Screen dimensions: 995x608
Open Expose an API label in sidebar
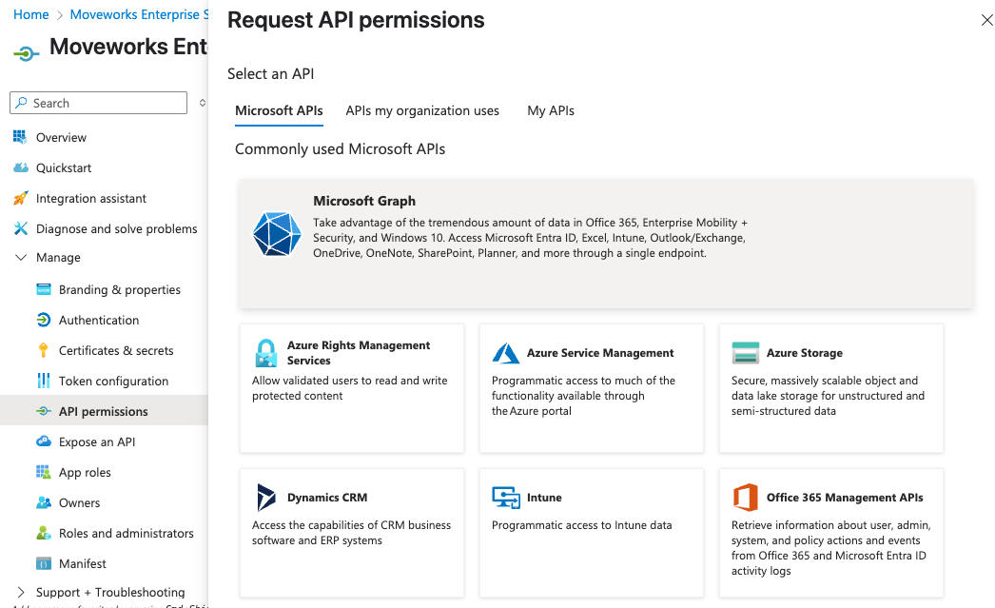click(x=97, y=441)
